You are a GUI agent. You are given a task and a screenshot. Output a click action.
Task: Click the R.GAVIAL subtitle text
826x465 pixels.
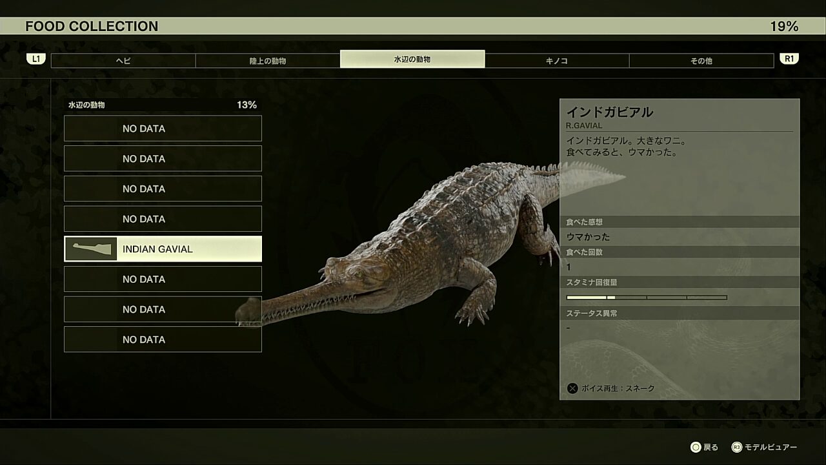[584, 125]
